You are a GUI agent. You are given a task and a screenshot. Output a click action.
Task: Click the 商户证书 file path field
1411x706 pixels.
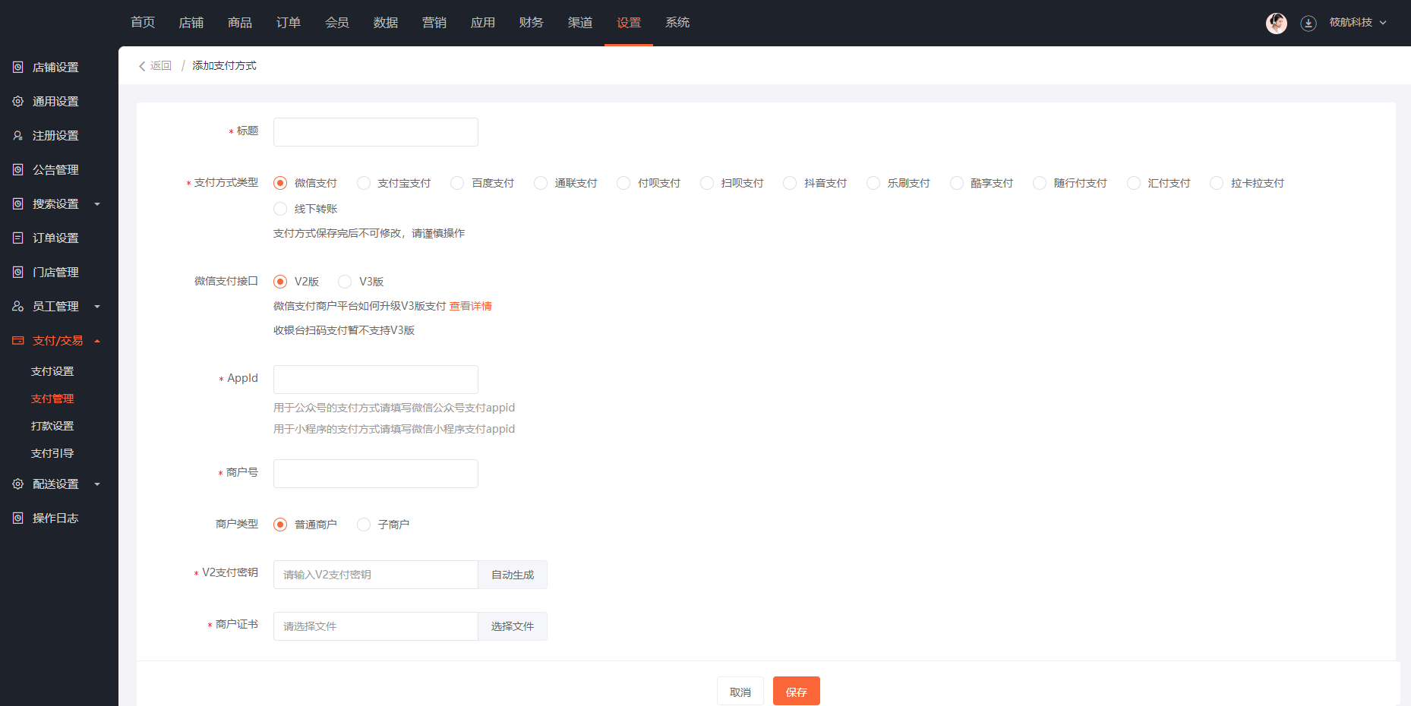pos(376,626)
